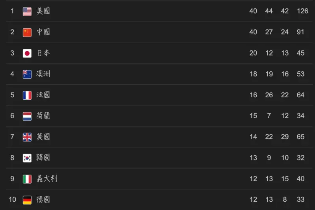Click the Japan flag icon

click(27, 54)
